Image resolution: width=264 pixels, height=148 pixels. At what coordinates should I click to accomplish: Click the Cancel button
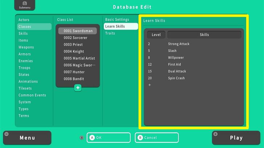pos(157,138)
